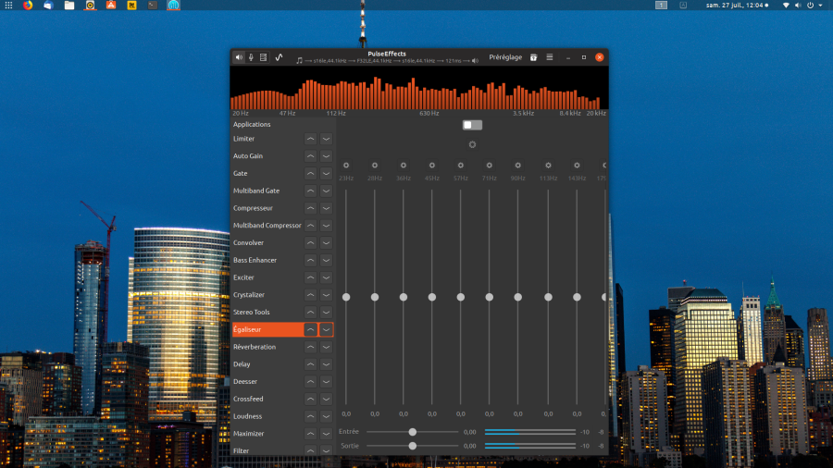
Task: Open settings gear for 71Hz band
Action: [490, 166]
